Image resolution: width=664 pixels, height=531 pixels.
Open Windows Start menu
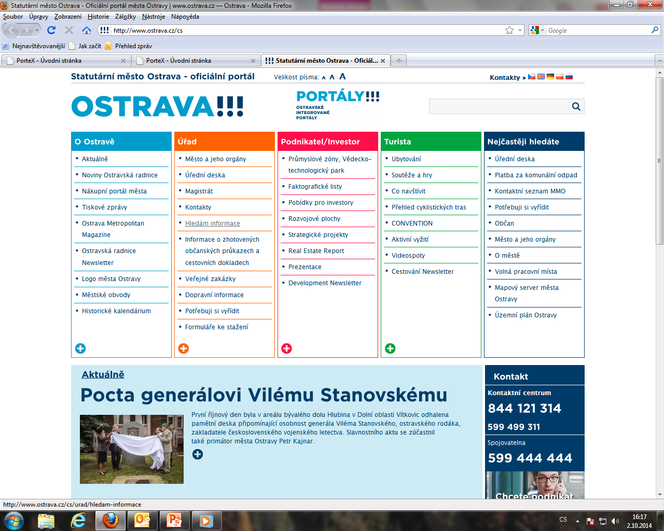pos(14,520)
